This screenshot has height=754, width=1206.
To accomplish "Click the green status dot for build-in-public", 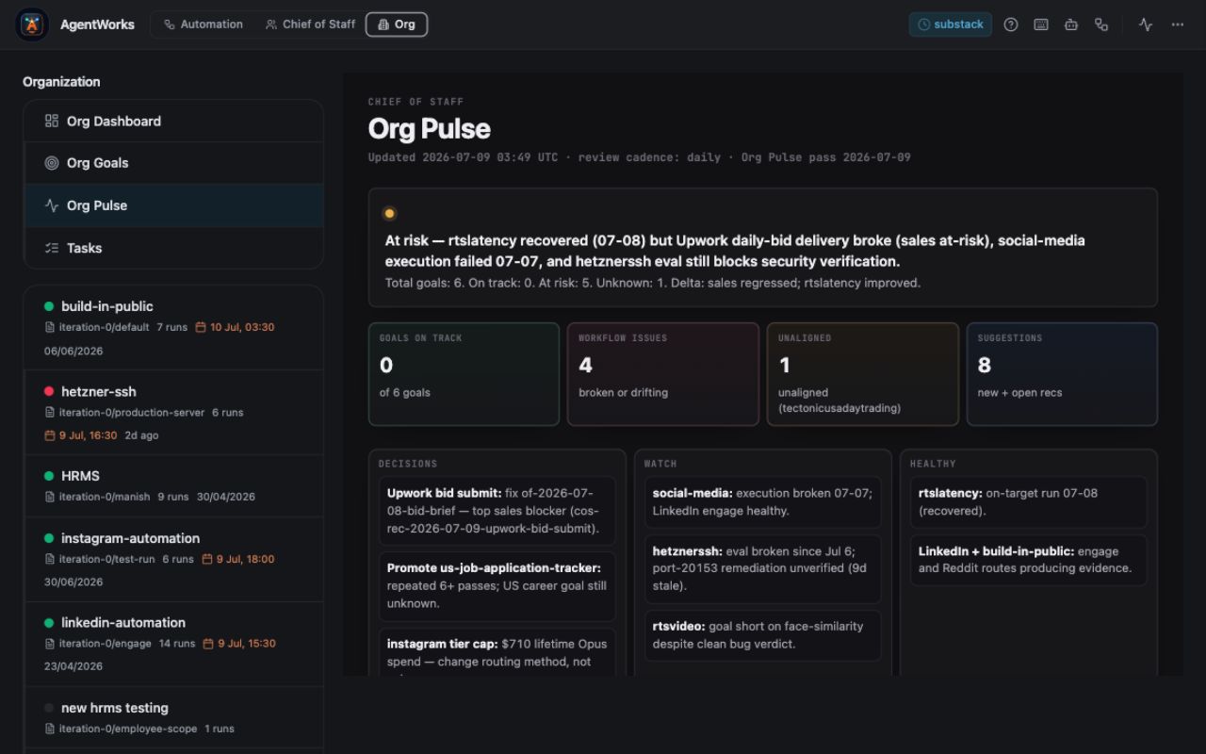I will coord(49,306).
